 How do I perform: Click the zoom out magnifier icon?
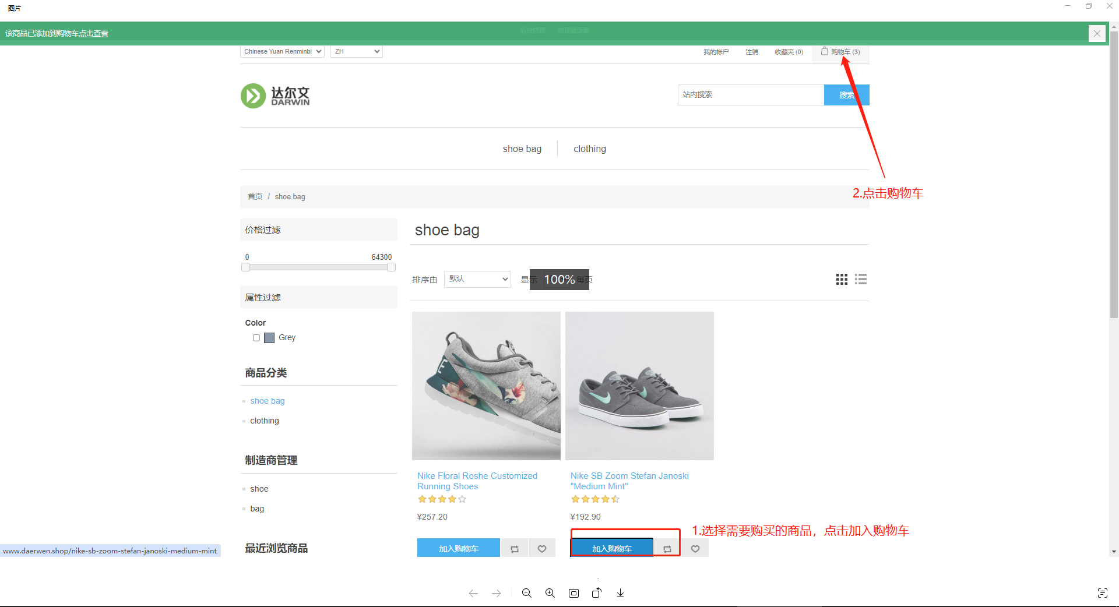click(x=527, y=593)
